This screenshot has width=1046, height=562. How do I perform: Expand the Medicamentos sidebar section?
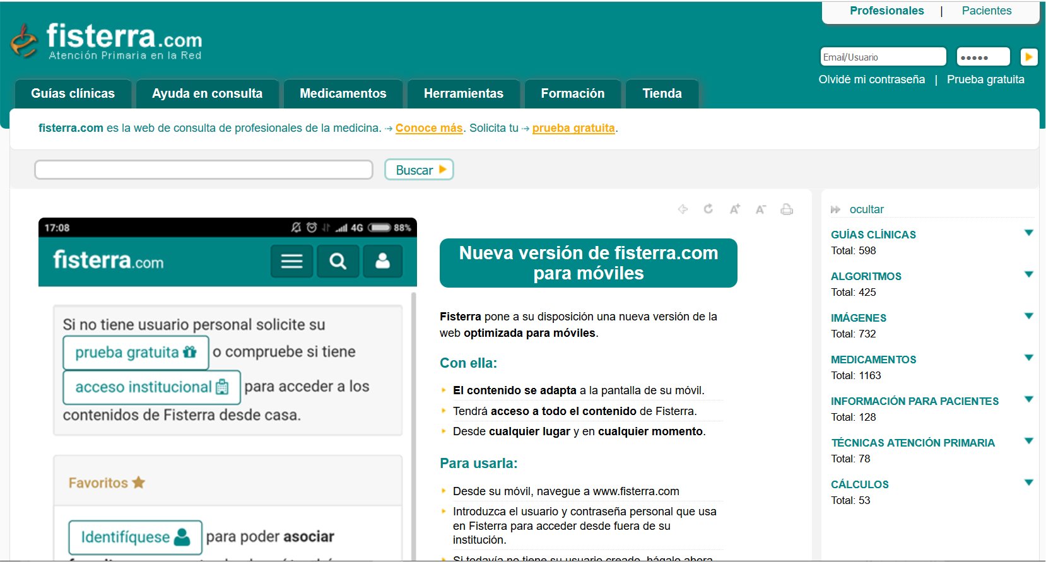coord(1029,358)
